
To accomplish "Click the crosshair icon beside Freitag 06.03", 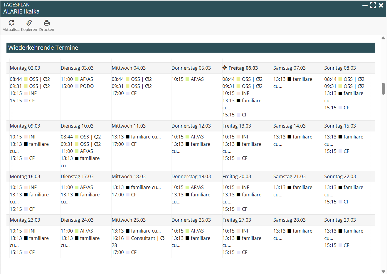I will pyautogui.click(x=225, y=68).
